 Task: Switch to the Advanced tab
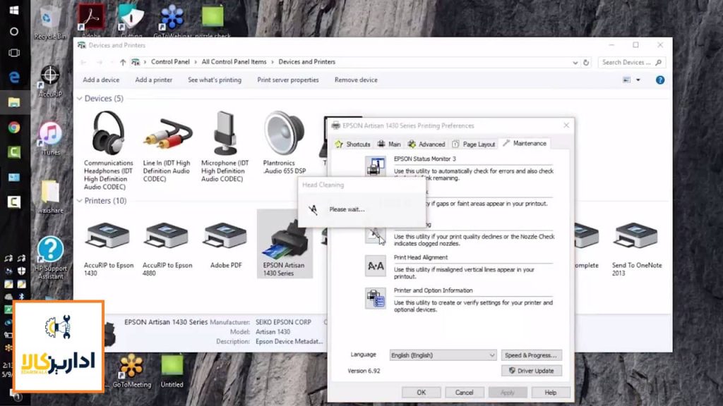(x=426, y=144)
